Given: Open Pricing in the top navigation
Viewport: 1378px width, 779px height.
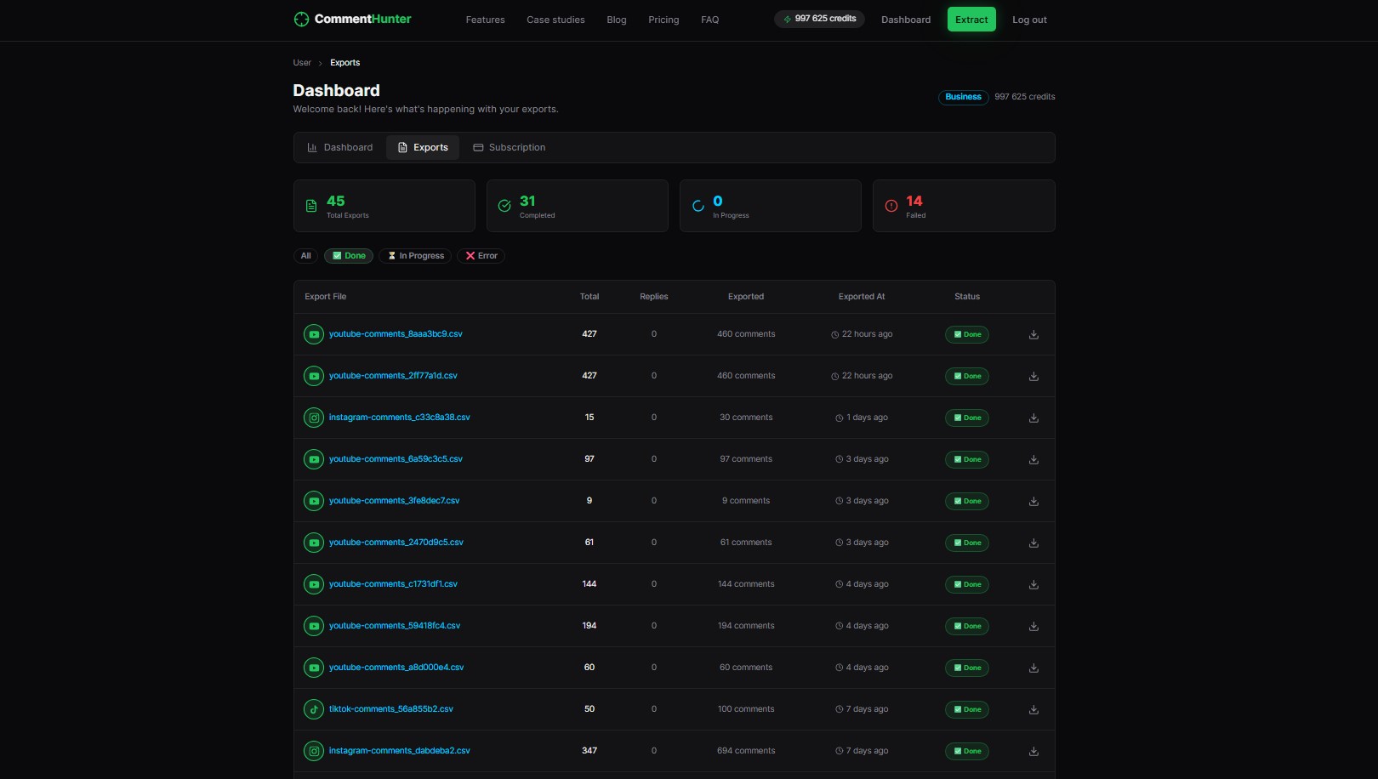Looking at the screenshot, I should (x=663, y=20).
